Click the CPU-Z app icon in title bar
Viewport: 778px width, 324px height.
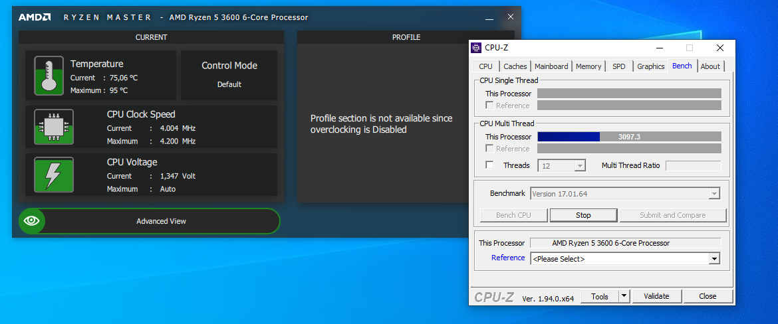coord(476,48)
